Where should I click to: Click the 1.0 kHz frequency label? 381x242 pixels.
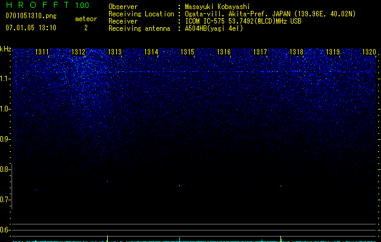coord(4,109)
